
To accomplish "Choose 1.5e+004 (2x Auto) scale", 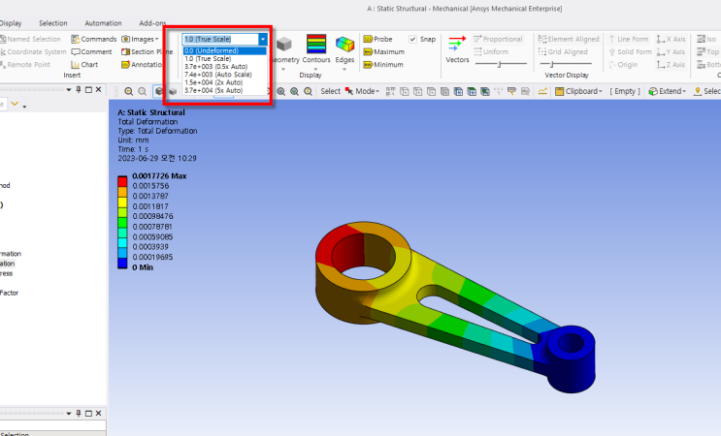I will (224, 82).
